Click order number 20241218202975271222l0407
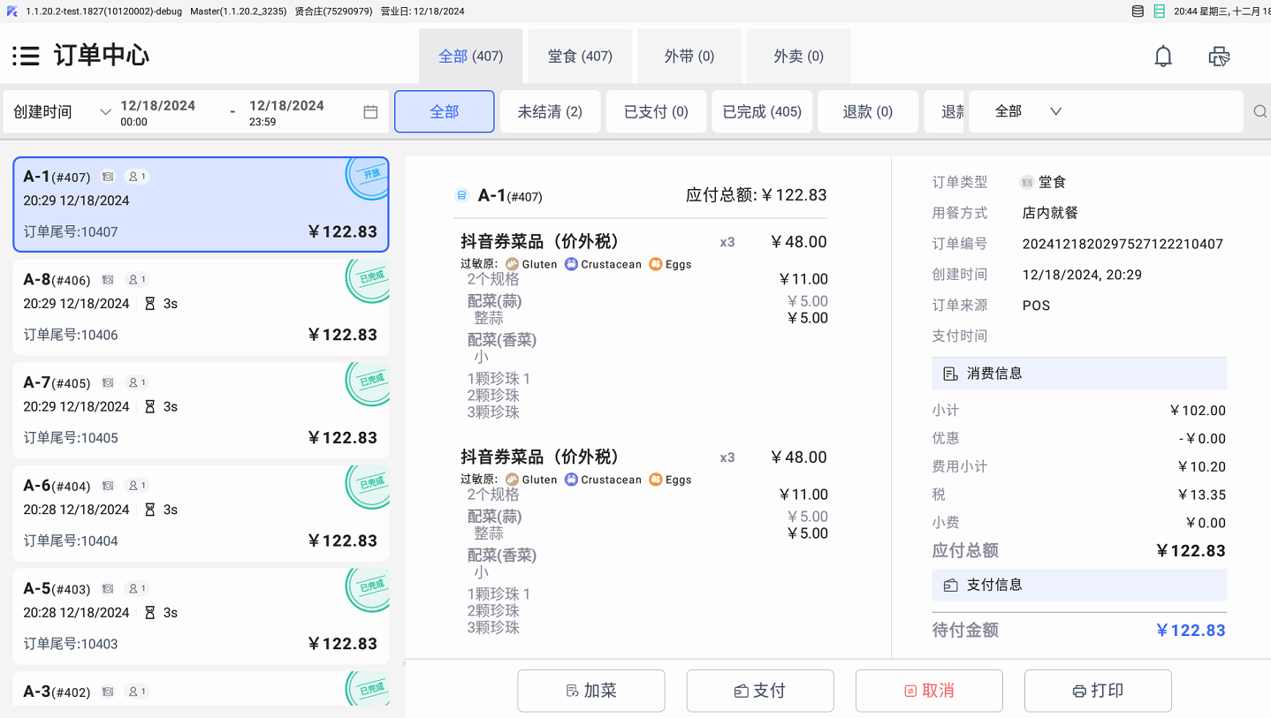The width and height of the screenshot is (1271, 718). (x=1123, y=244)
